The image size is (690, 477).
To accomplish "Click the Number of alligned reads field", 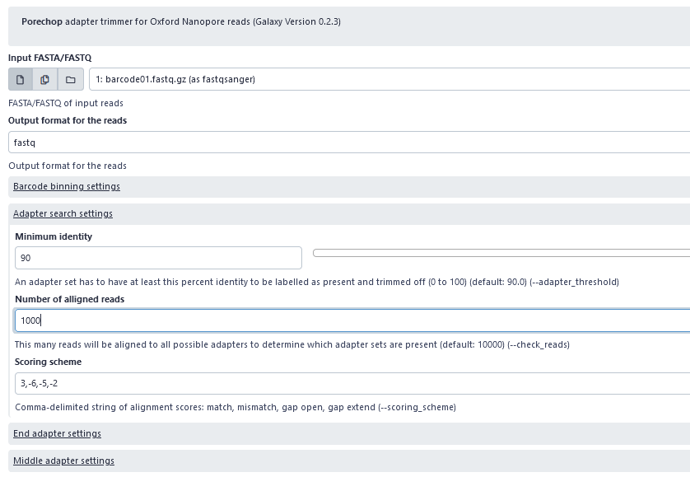I will coord(352,320).
